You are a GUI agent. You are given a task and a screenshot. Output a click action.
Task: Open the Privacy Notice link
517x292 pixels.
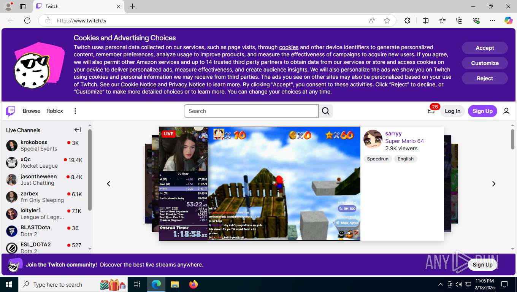(x=187, y=84)
